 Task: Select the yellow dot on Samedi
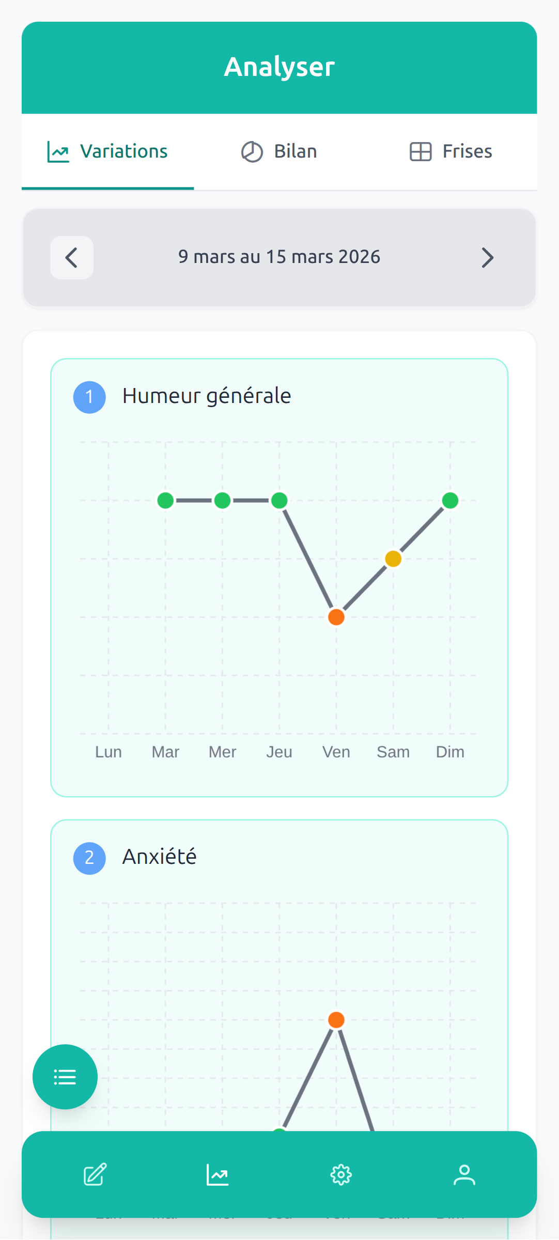[393, 559]
